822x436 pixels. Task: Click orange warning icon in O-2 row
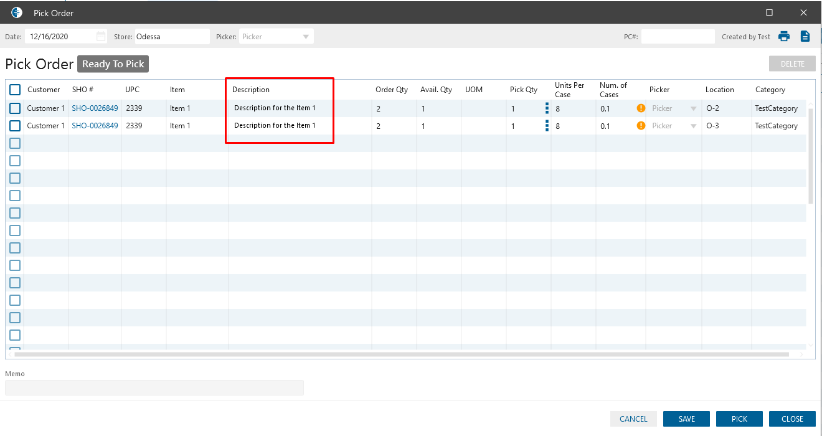point(641,108)
